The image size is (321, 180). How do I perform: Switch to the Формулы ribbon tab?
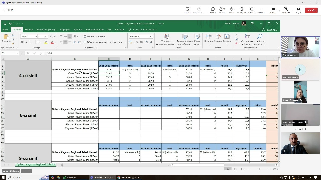65,30
